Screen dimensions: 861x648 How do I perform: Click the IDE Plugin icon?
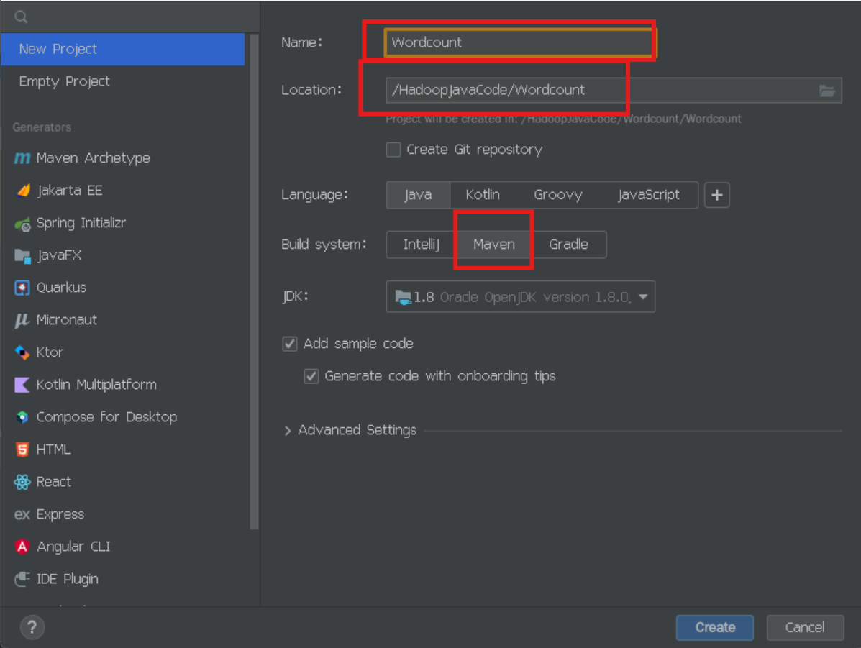tap(22, 579)
